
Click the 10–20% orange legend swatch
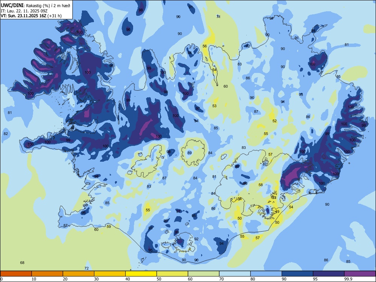click(47, 274)
